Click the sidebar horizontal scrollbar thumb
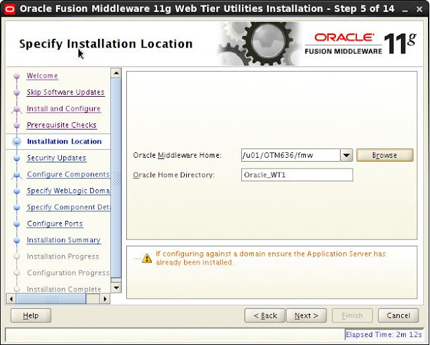The height and width of the screenshot is (345, 430). point(51,299)
